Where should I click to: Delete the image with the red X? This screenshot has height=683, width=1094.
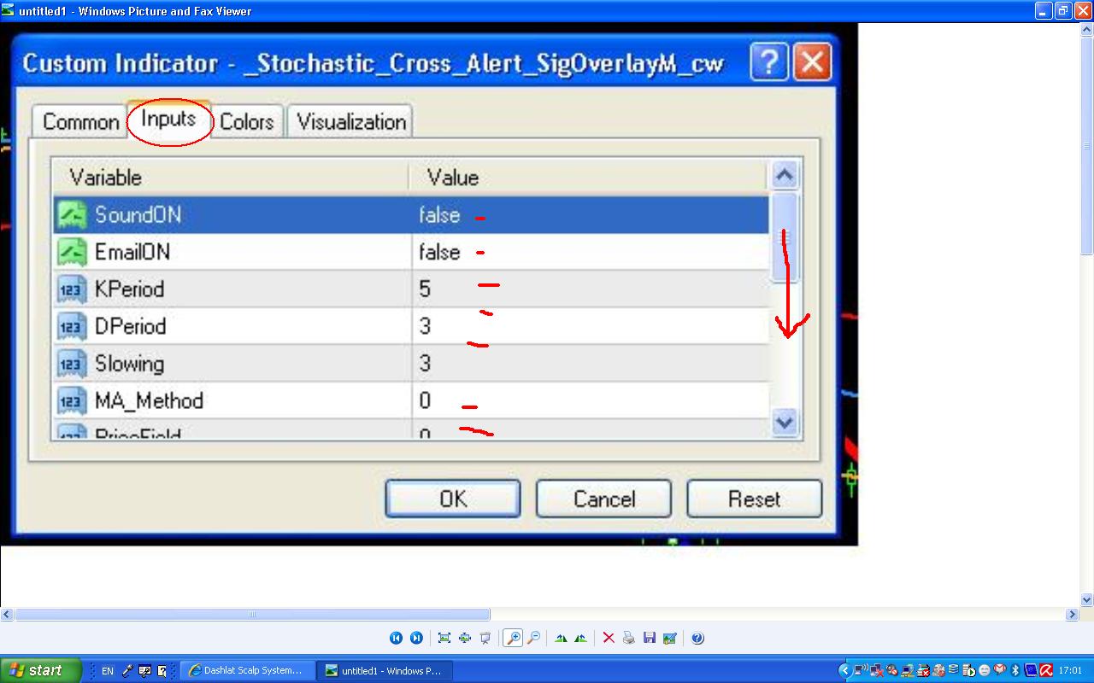pos(609,638)
